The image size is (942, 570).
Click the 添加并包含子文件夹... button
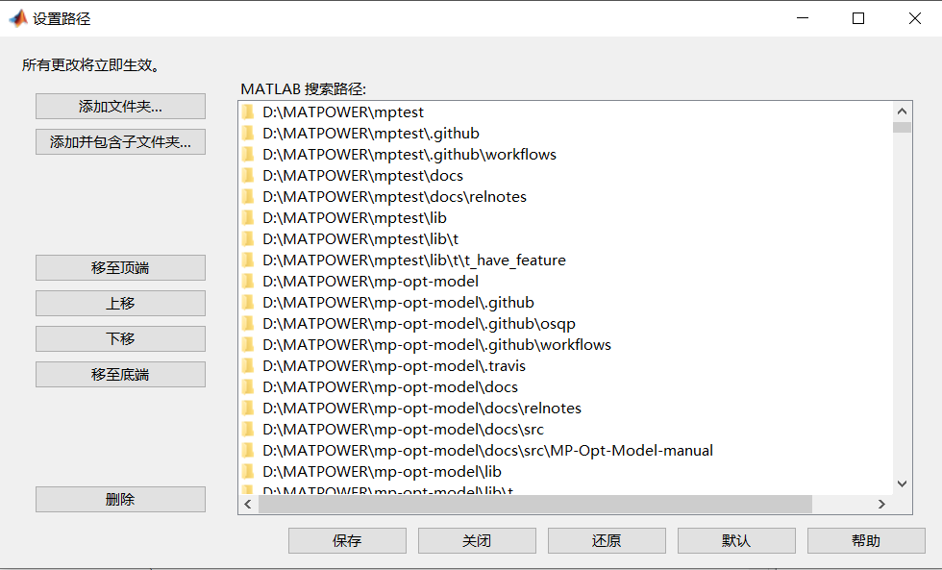pos(119,141)
